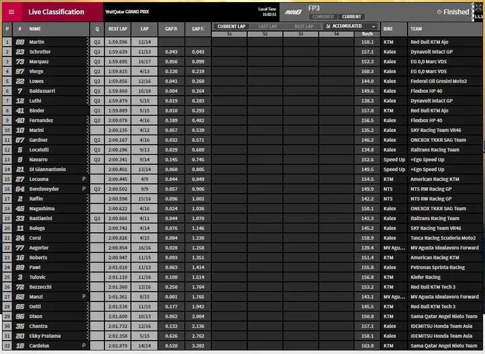The height and width of the screenshot is (354, 485).
Task: Click the S1 sector header
Action: click(x=229, y=34)
